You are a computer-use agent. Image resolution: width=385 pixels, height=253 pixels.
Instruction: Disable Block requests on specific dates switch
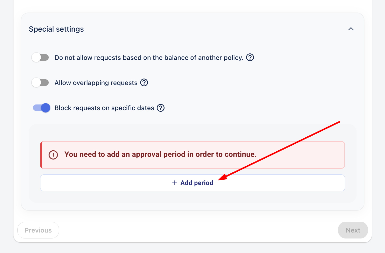tap(41, 108)
